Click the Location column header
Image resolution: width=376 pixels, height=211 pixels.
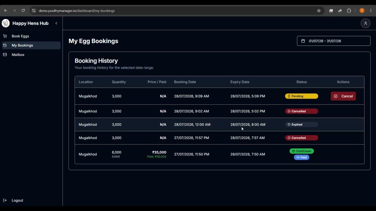pyautogui.click(x=86, y=82)
